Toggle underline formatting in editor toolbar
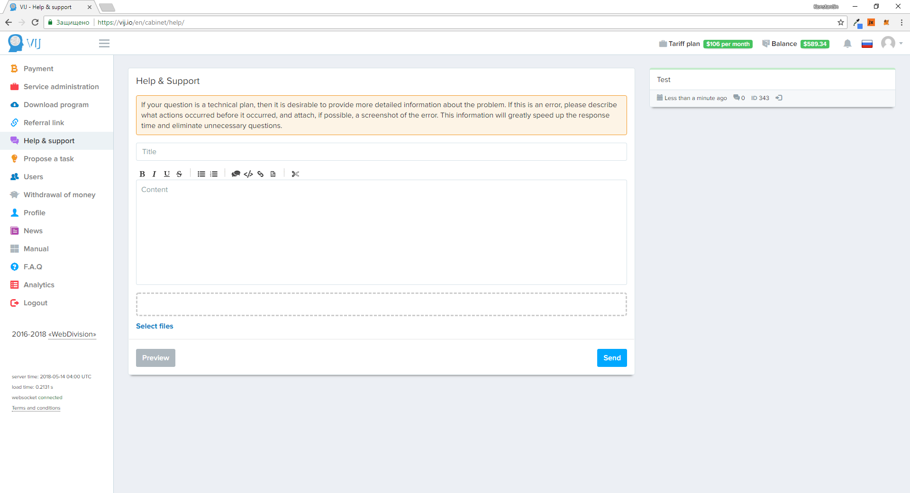The width and height of the screenshot is (910, 493). (x=167, y=174)
